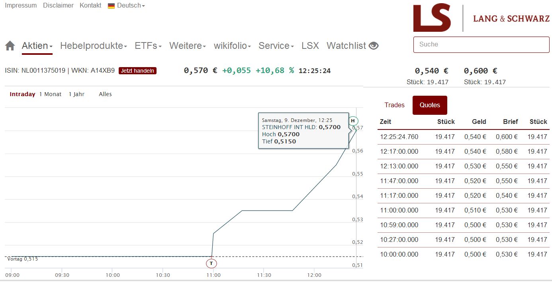Expand the wikifolio menu
This screenshot has width=552, height=282.
coord(232,46)
